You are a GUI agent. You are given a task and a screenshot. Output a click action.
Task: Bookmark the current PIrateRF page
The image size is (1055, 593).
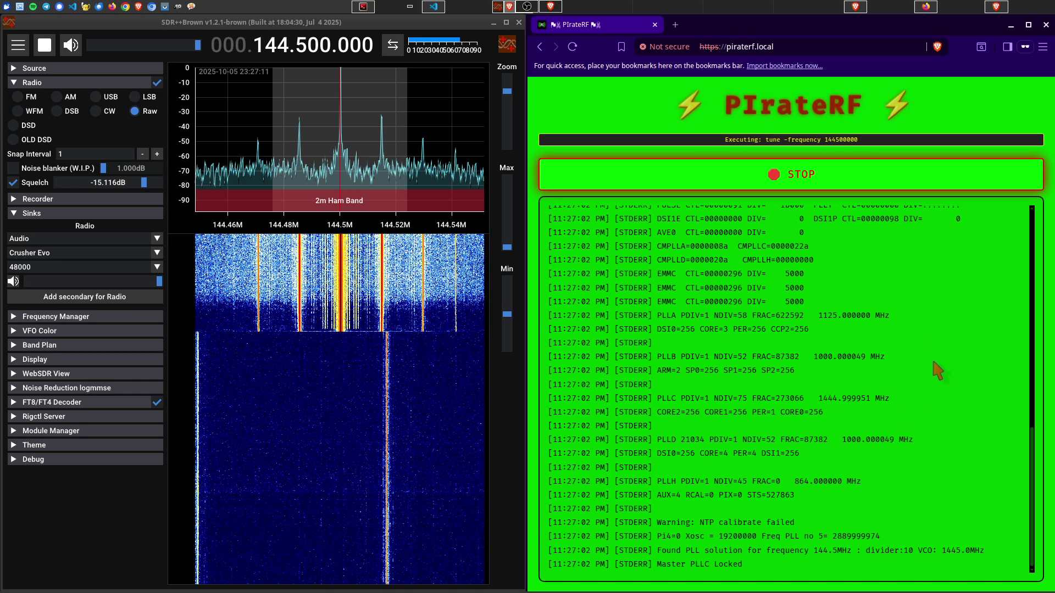(x=621, y=47)
